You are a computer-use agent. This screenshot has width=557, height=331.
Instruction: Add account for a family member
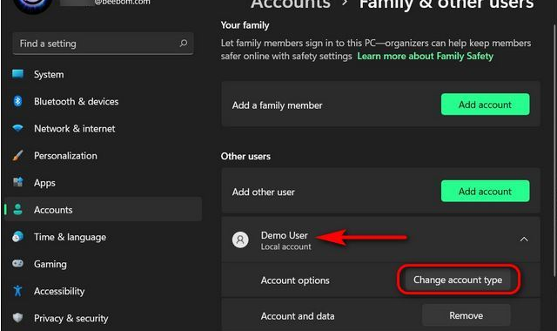point(486,105)
